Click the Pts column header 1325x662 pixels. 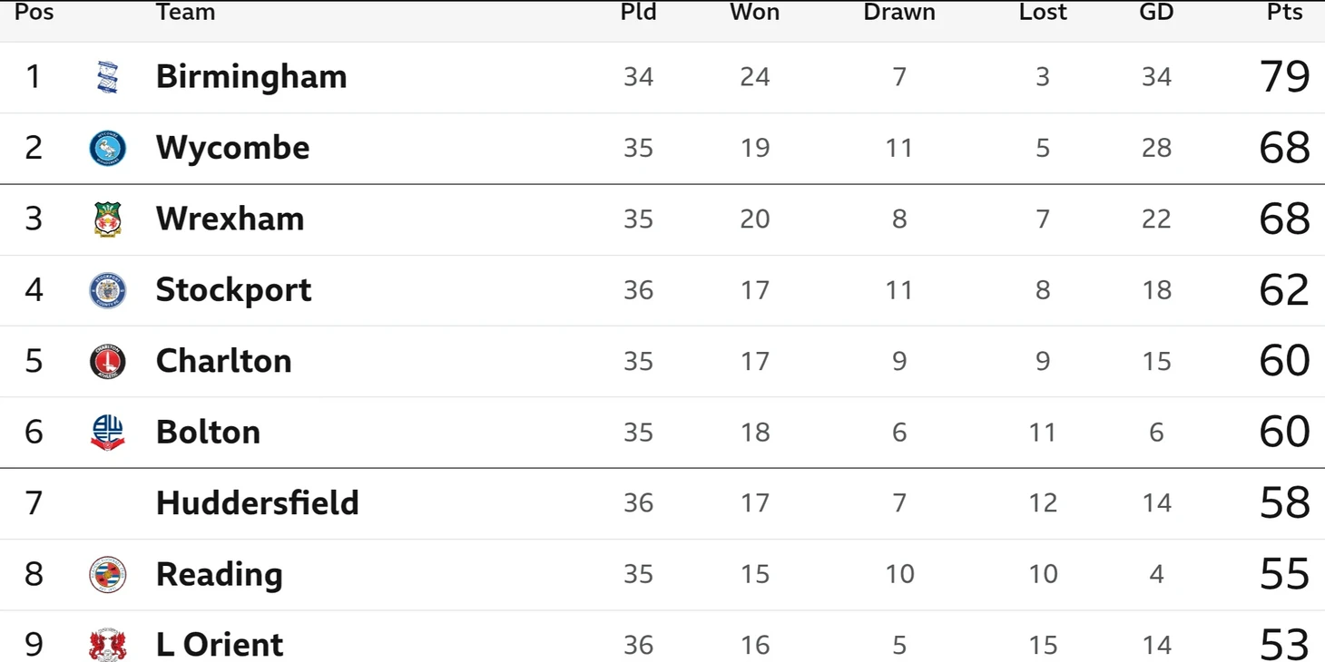(x=1285, y=12)
